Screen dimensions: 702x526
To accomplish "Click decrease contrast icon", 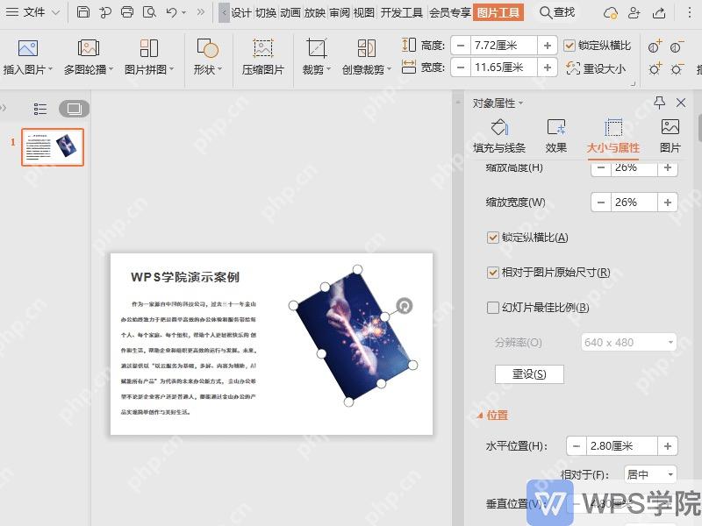I will (x=677, y=46).
